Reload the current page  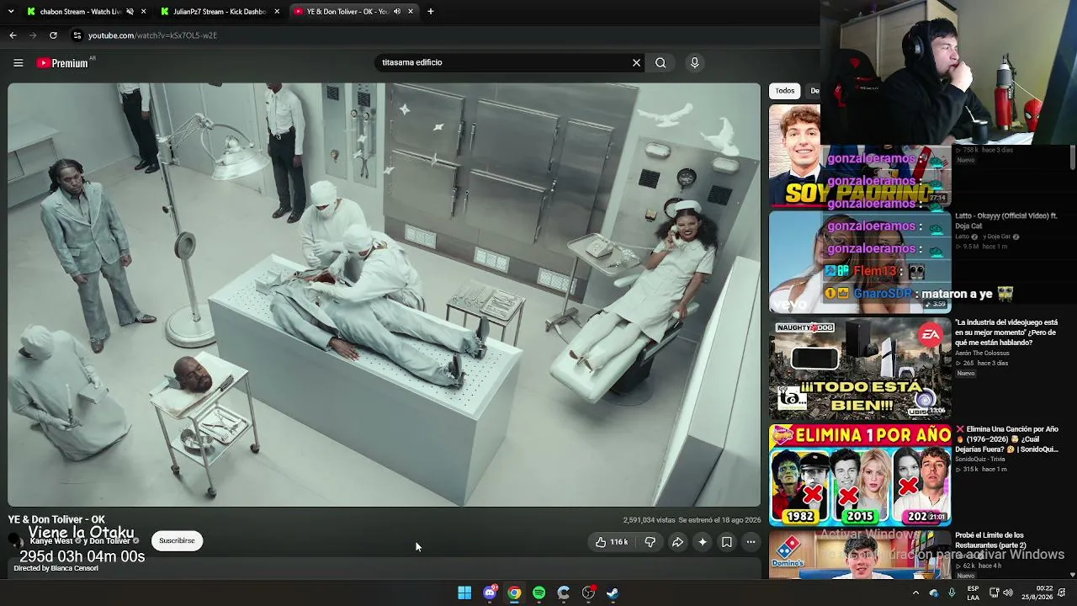[53, 35]
